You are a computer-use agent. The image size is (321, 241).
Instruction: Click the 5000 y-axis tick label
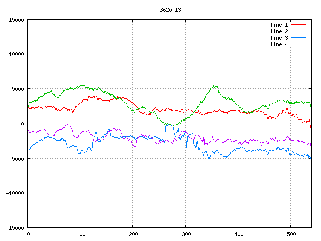[17, 89]
